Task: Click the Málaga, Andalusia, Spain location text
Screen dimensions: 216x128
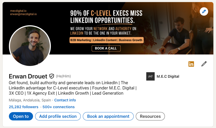Action: pos(30,100)
